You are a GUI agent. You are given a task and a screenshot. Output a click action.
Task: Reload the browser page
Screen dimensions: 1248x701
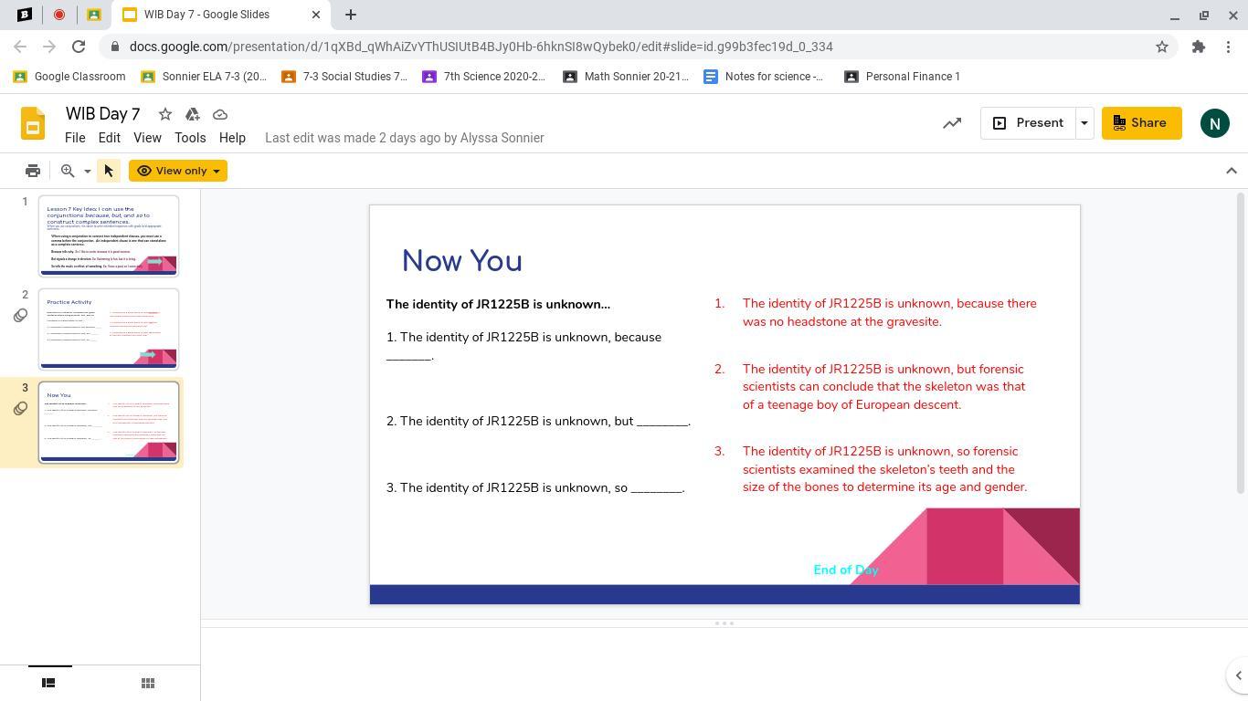click(79, 47)
